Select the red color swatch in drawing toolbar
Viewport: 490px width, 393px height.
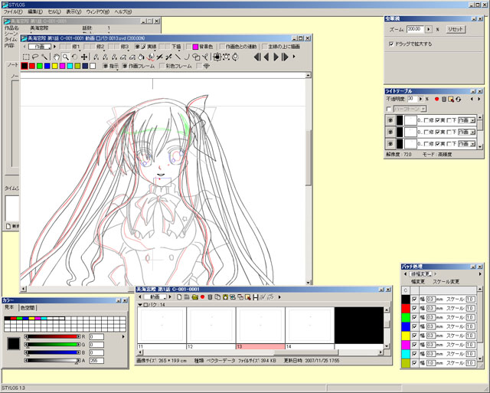[32, 66]
